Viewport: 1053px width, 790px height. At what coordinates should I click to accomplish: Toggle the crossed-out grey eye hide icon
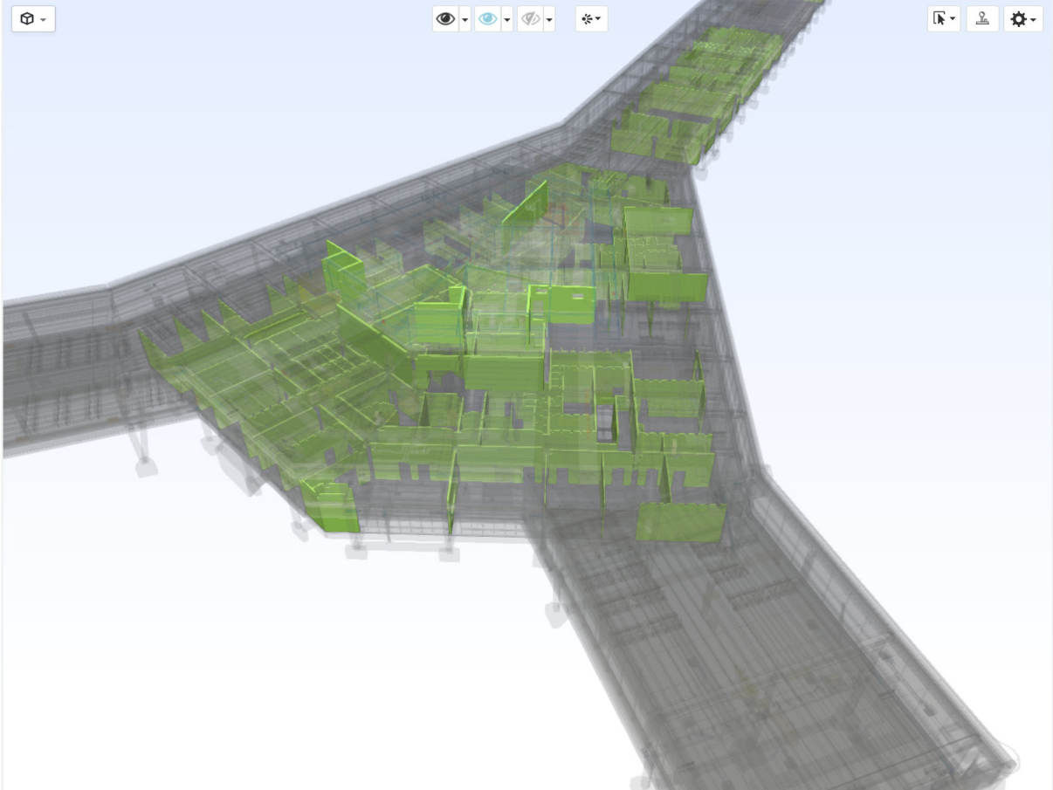pos(530,19)
